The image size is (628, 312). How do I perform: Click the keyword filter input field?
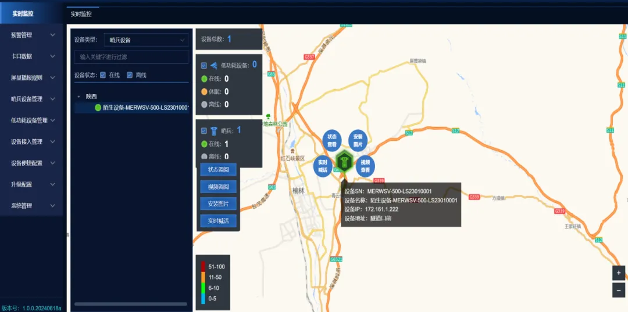[131, 57]
